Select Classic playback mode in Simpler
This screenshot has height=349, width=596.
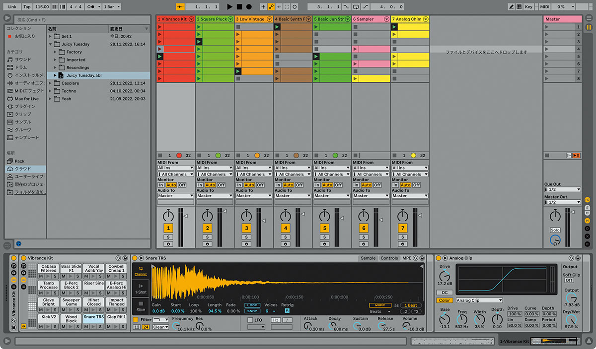coord(141,271)
